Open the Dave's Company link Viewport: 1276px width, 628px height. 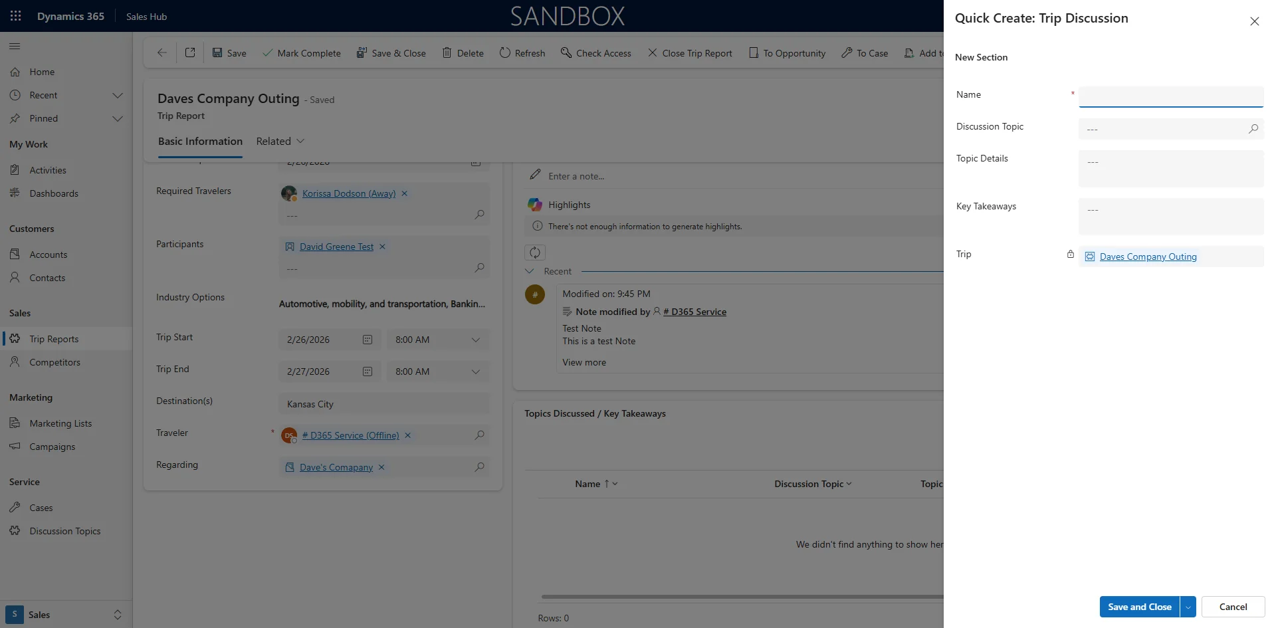(334, 467)
